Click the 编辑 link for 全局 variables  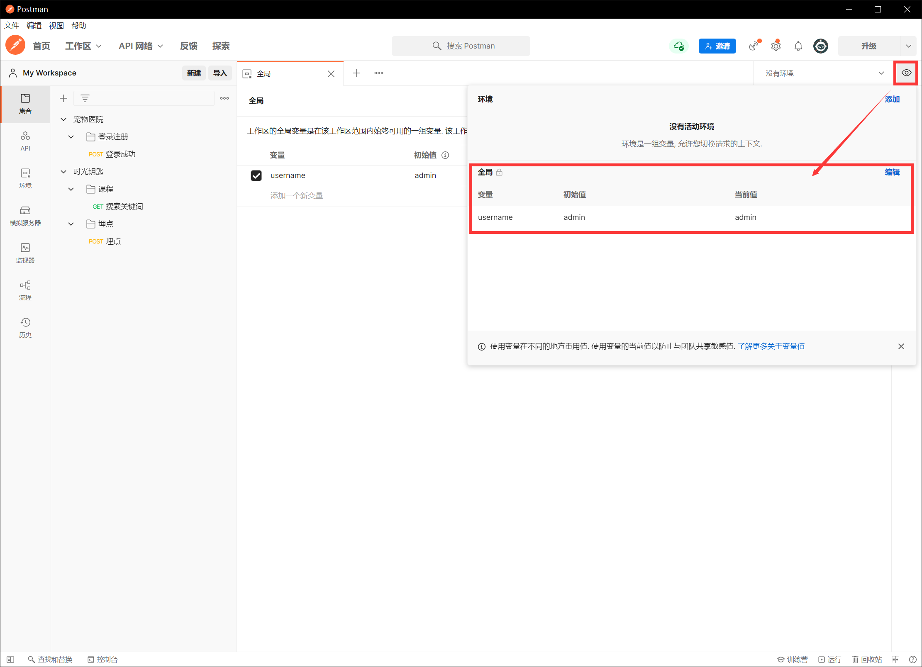(x=892, y=172)
